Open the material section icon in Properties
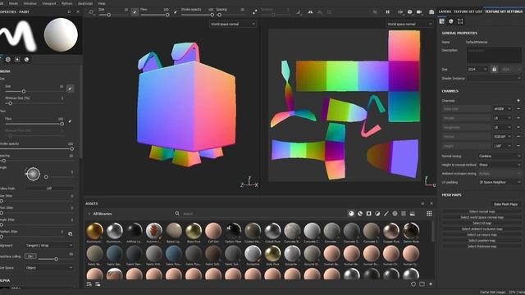 click(x=26, y=60)
